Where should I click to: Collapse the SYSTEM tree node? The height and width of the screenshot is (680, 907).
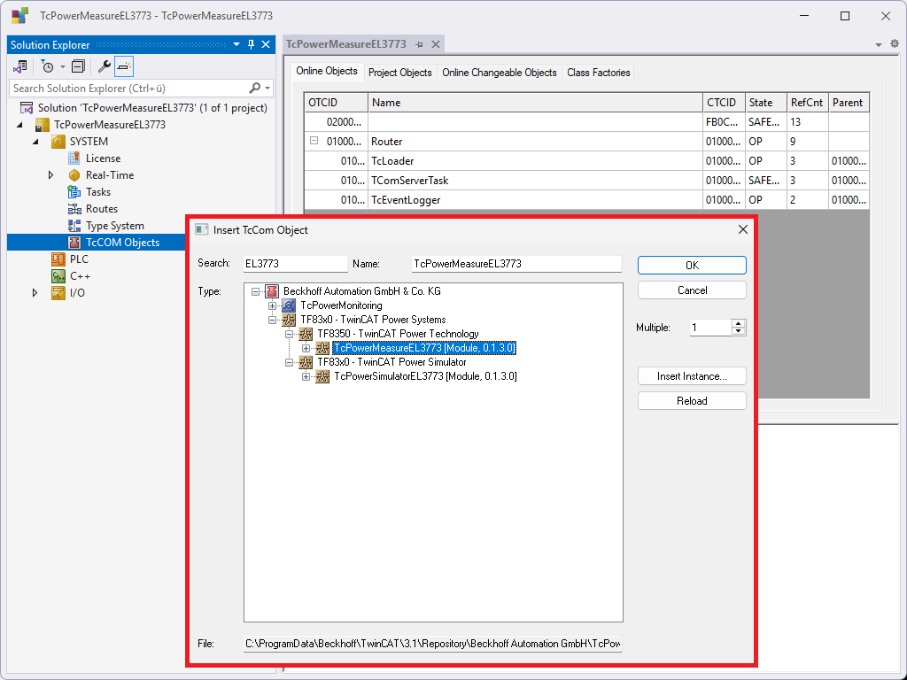pyautogui.click(x=35, y=141)
